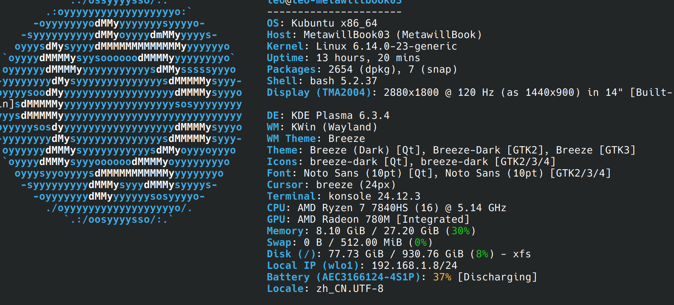Click the 'xfs' filesystem text

pyautogui.click(x=522, y=254)
